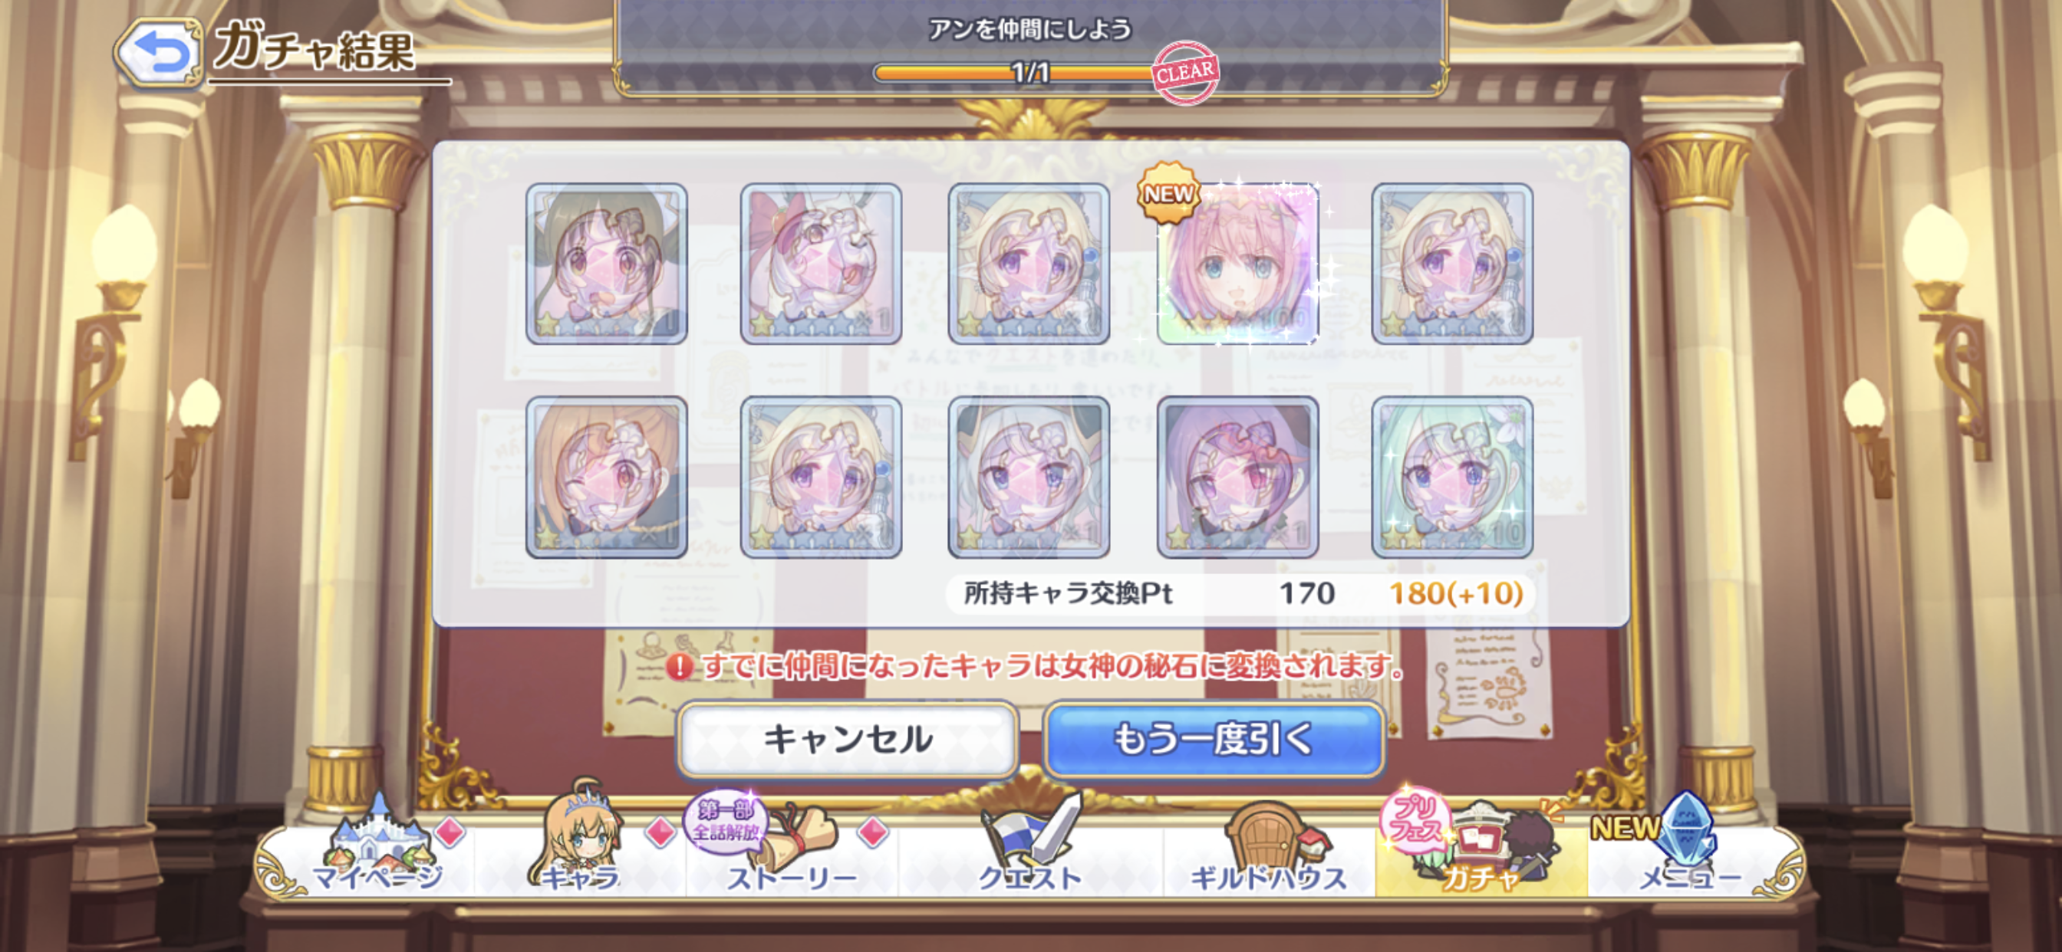Image resolution: width=2062 pixels, height=952 pixels.
Task: Select the first dark-haired character card
Action: [x=606, y=263]
